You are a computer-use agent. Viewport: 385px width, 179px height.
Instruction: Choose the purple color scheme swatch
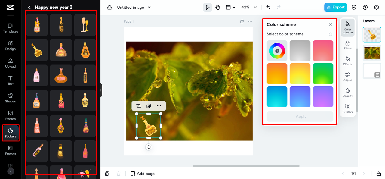click(x=323, y=97)
